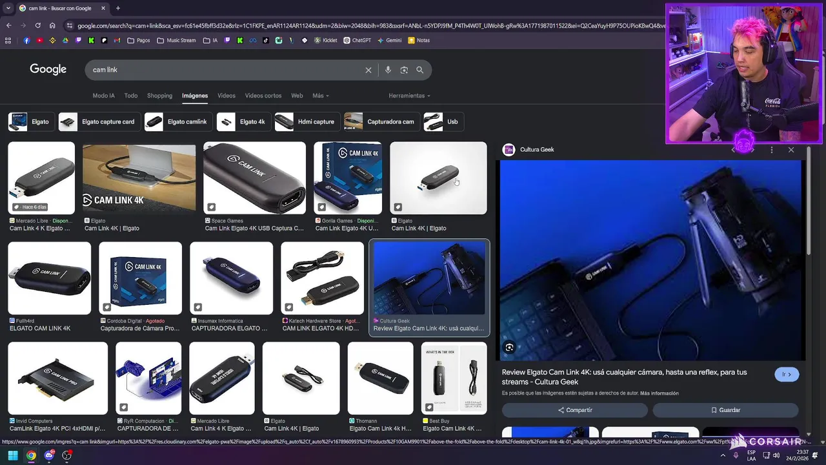Filter by Usb chip
This screenshot has width=826, height=465.
point(443,121)
